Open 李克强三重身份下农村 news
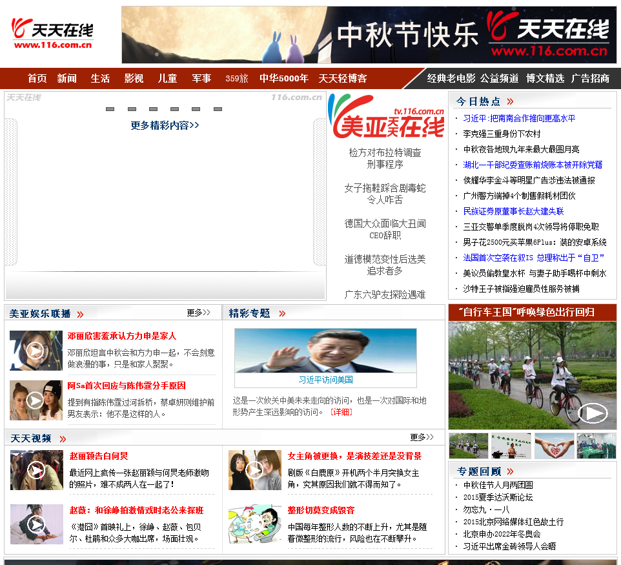This screenshot has height=565, width=621. [x=502, y=134]
